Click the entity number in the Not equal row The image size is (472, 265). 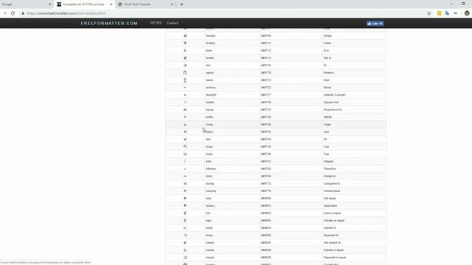(266, 198)
